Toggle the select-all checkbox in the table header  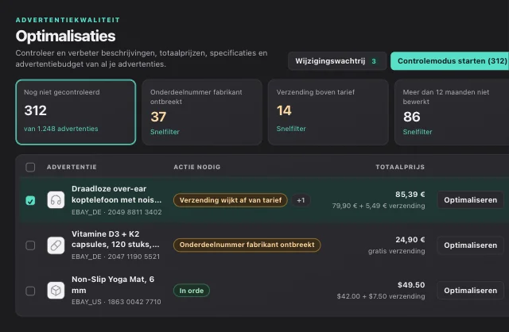(x=30, y=167)
